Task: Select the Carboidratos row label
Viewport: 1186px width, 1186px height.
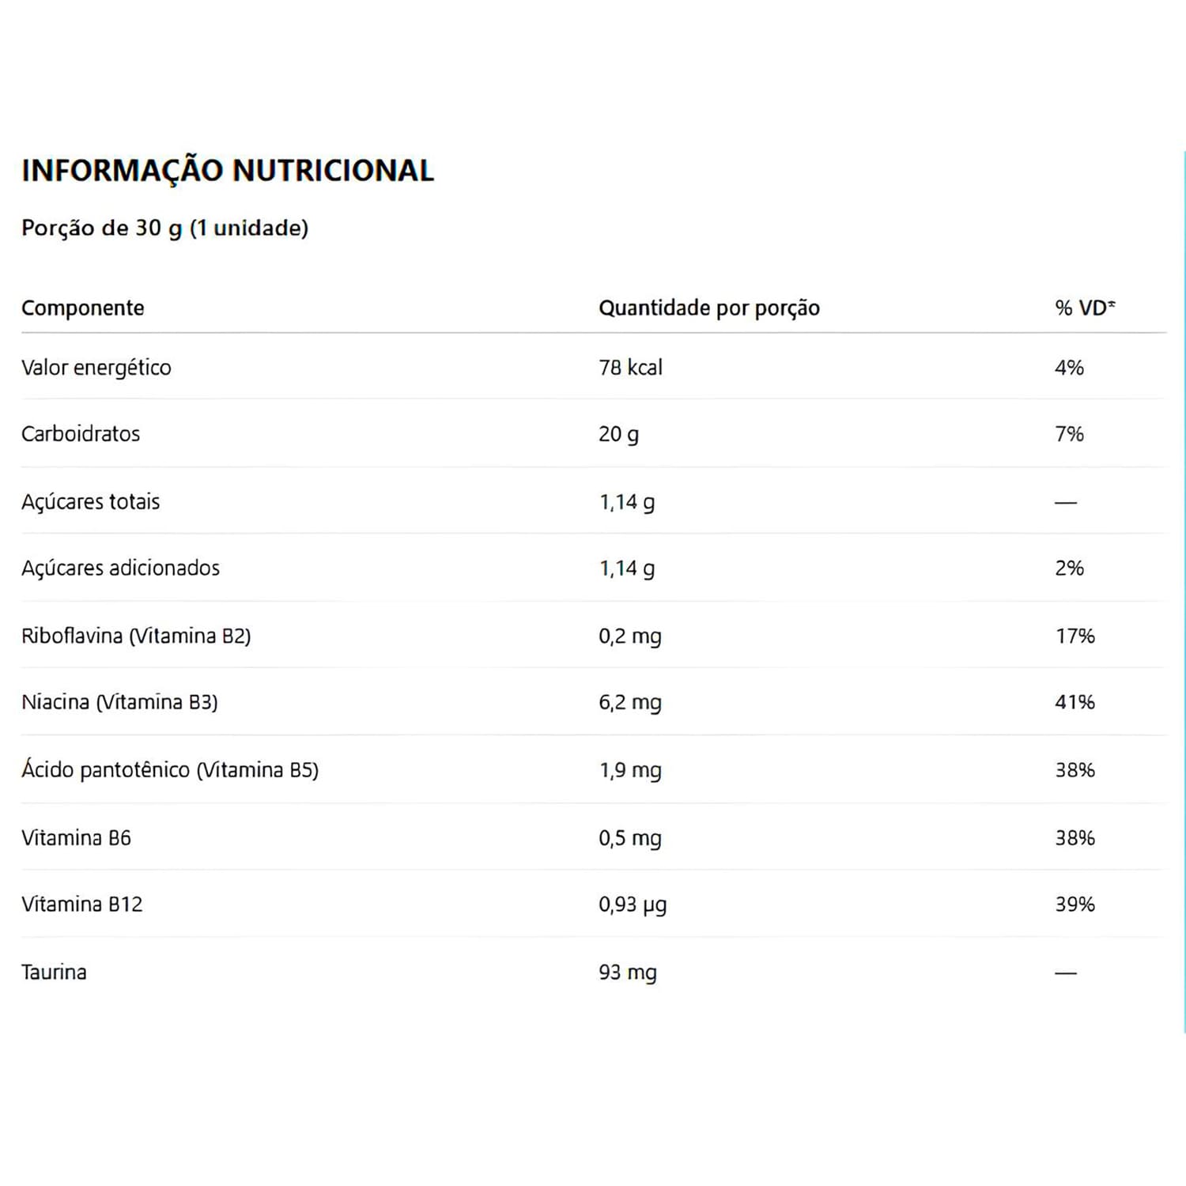Action: [x=81, y=434]
